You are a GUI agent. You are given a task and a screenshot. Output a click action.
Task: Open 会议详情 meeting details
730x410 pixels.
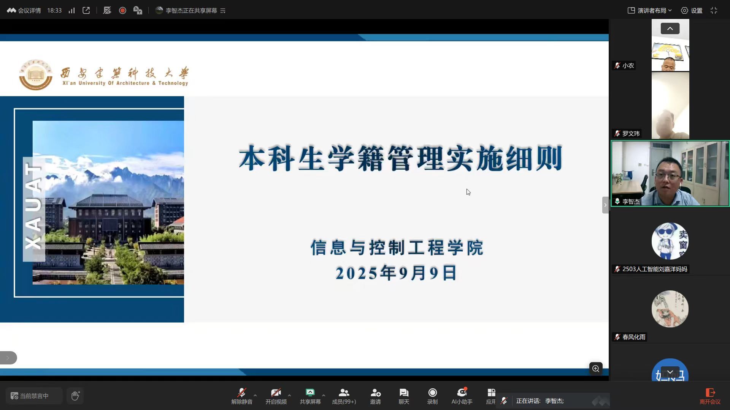click(24, 11)
